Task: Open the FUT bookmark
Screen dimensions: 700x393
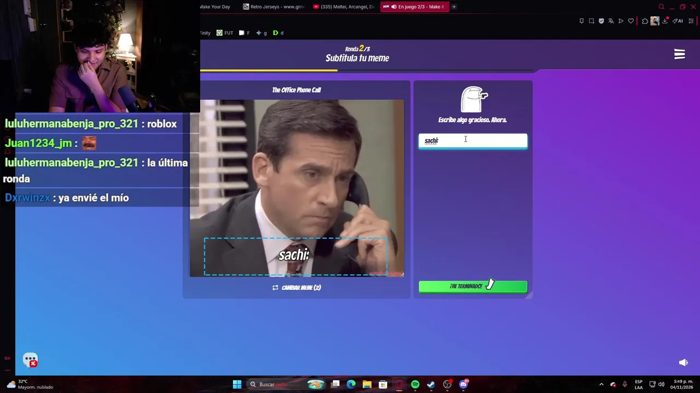Action: [x=225, y=33]
